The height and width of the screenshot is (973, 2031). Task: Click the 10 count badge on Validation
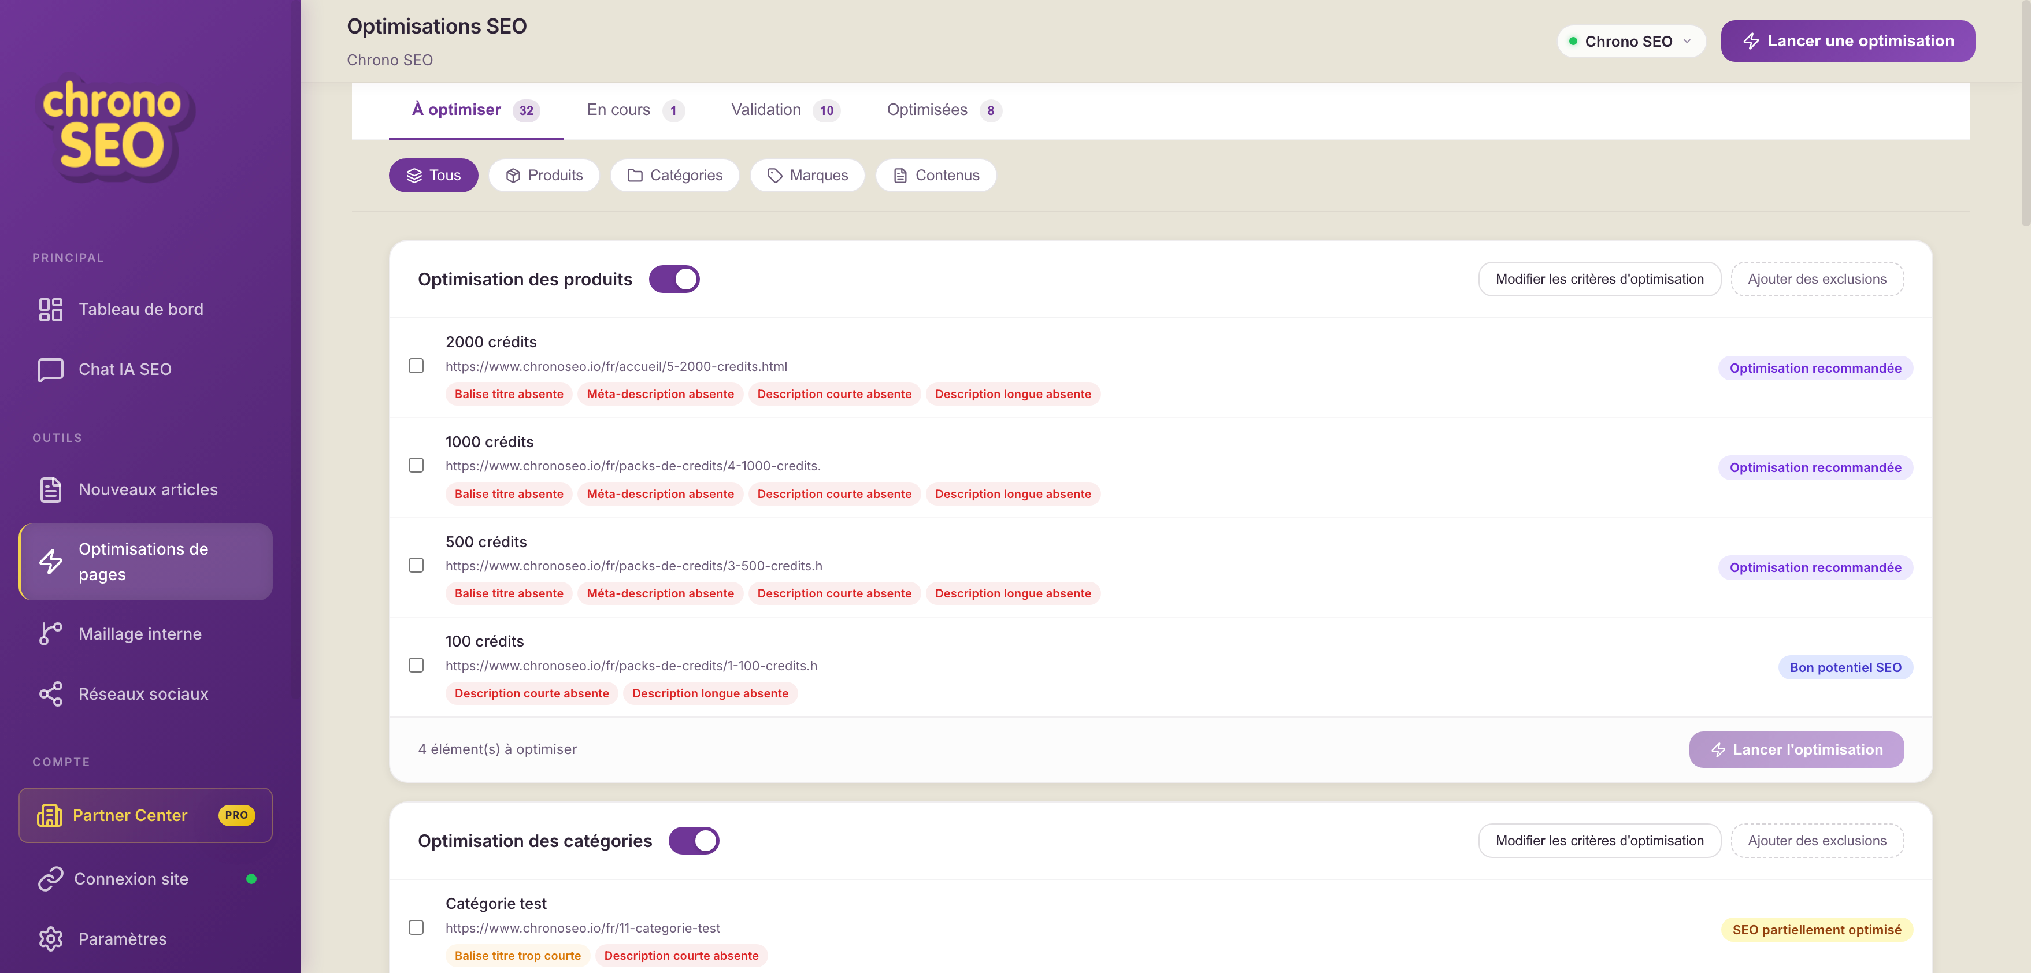(827, 111)
